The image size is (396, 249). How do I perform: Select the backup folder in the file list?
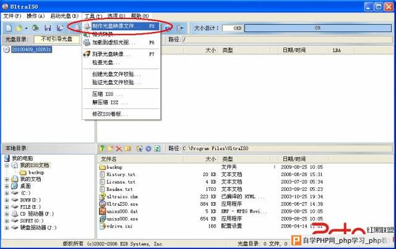(x=114, y=167)
